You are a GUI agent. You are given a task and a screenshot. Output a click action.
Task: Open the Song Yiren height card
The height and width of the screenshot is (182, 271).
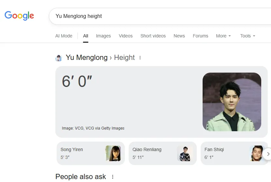81,153
